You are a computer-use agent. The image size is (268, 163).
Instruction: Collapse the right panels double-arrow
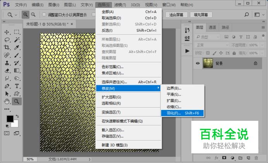pos(263,22)
